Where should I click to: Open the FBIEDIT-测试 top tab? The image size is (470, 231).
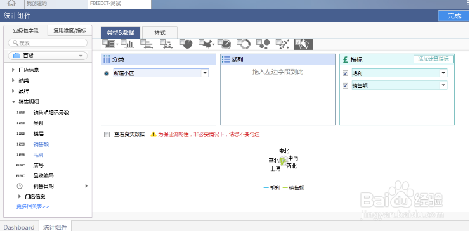[x=119, y=4]
